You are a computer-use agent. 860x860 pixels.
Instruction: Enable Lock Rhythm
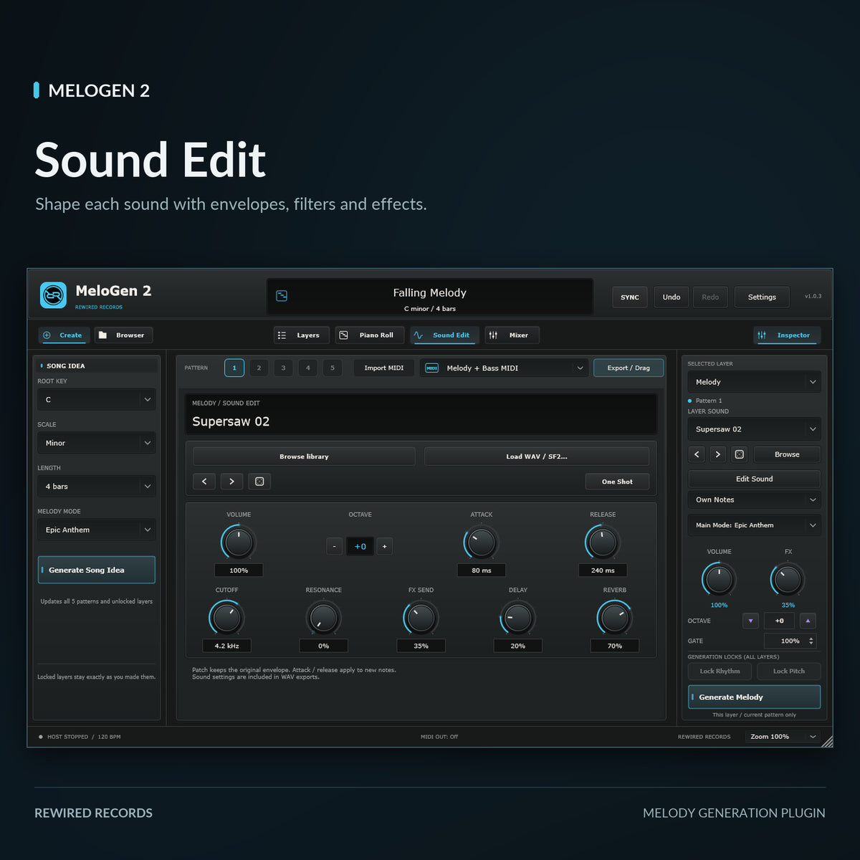[720, 671]
